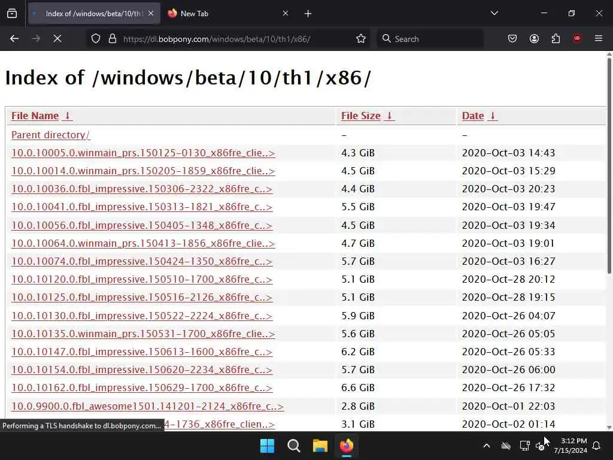
Task: Focus the Search box
Action: tap(430, 39)
